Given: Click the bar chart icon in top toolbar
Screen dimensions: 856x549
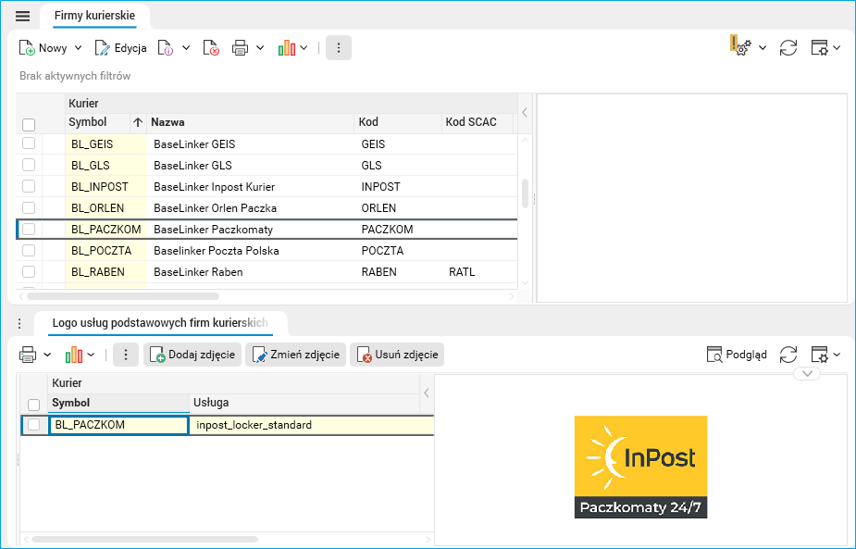Looking at the screenshot, I should tap(287, 48).
